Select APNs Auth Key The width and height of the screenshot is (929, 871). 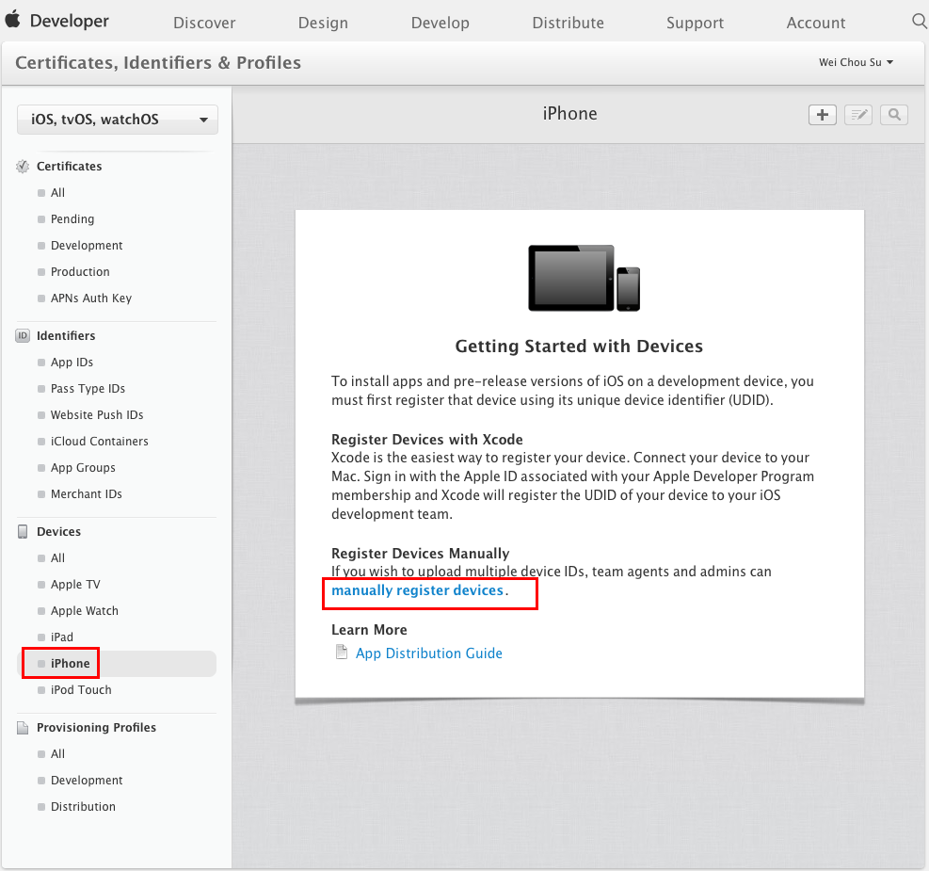point(91,298)
